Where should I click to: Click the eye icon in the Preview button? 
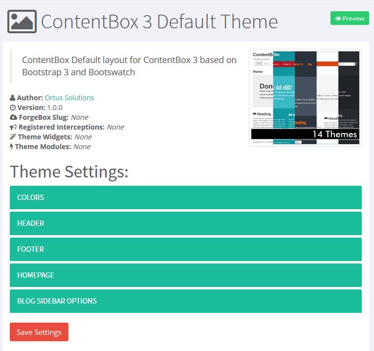coord(338,19)
